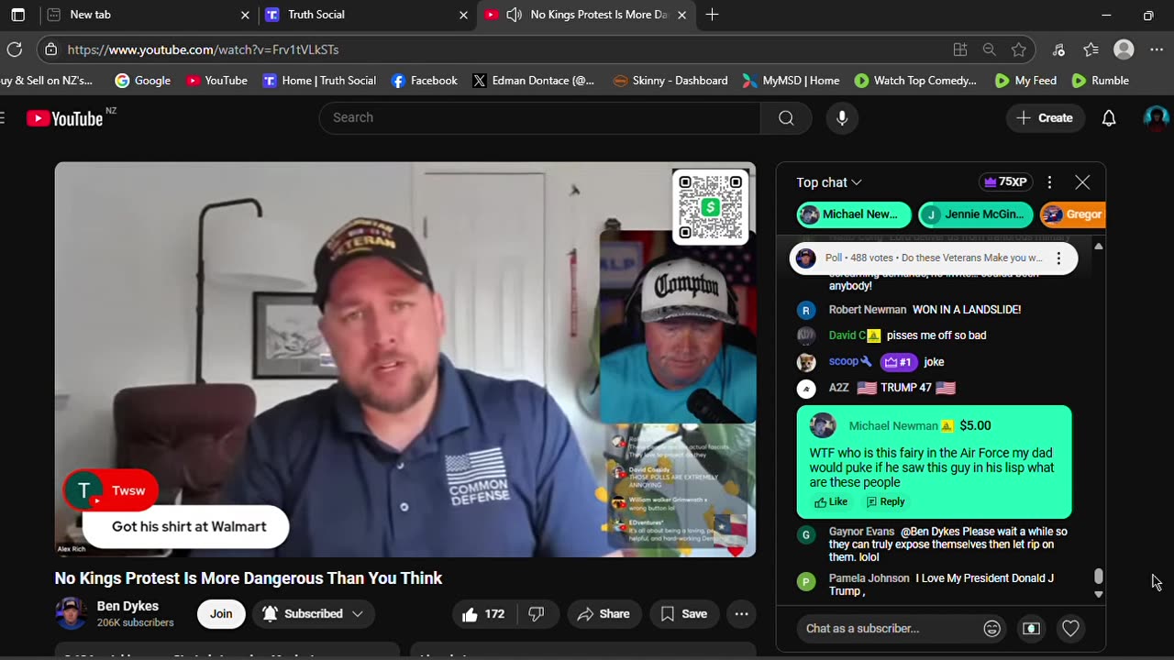Click the site info lock icon
The image size is (1174, 660).
coord(50,49)
